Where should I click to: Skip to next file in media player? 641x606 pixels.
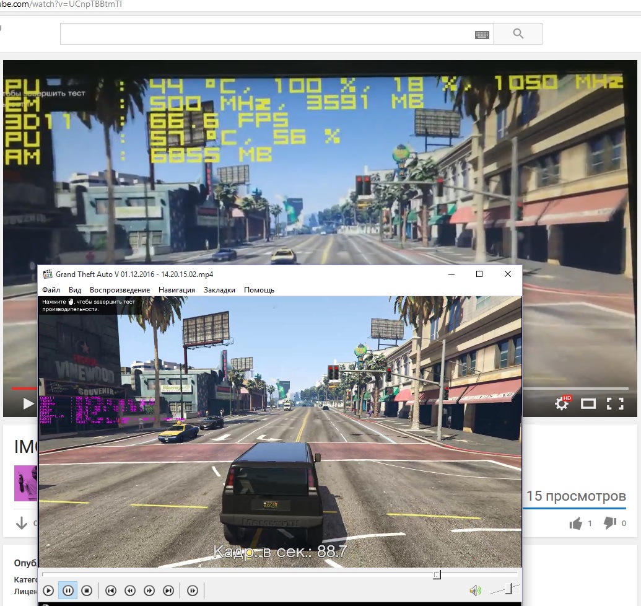168,591
